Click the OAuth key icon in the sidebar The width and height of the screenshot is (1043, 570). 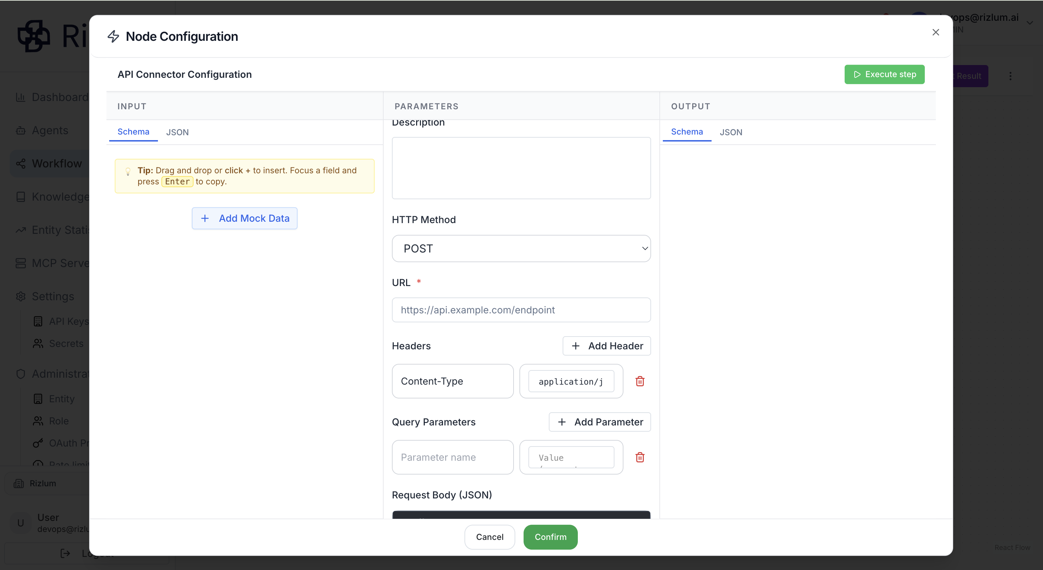pos(38,443)
